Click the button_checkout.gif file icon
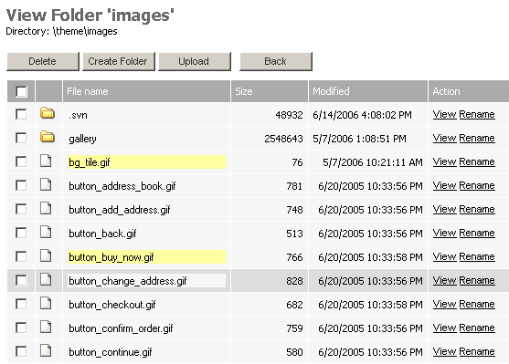Viewport: 509px width, 364px height. (x=46, y=303)
